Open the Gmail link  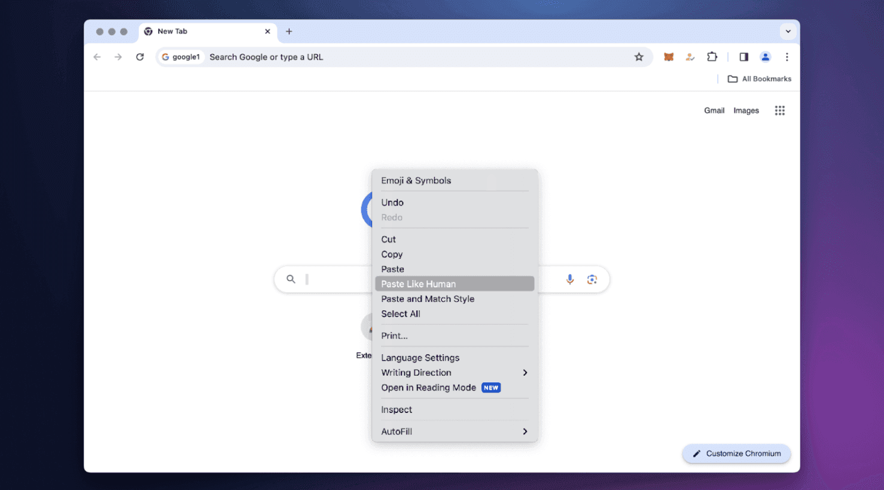pyautogui.click(x=714, y=111)
